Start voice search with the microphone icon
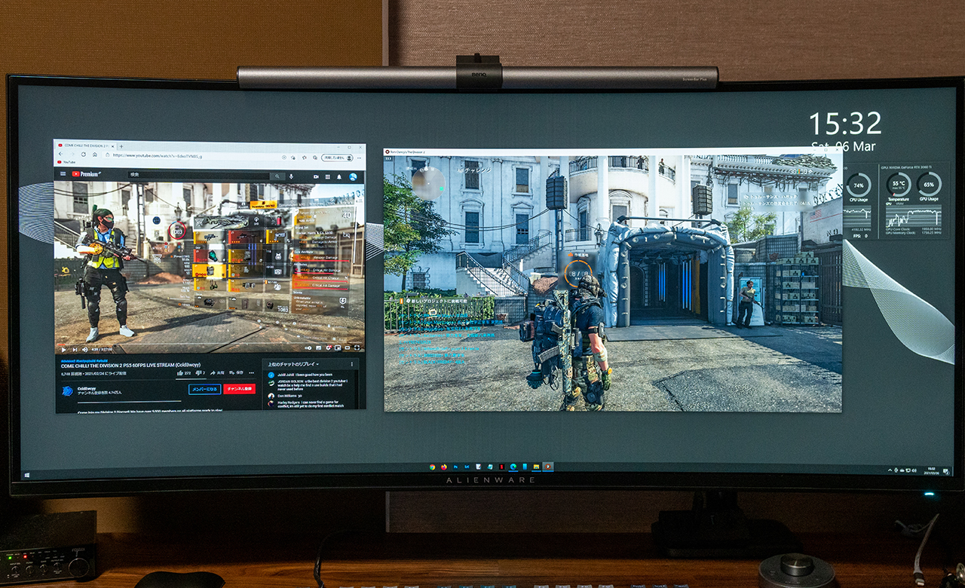 pyautogui.click(x=291, y=176)
